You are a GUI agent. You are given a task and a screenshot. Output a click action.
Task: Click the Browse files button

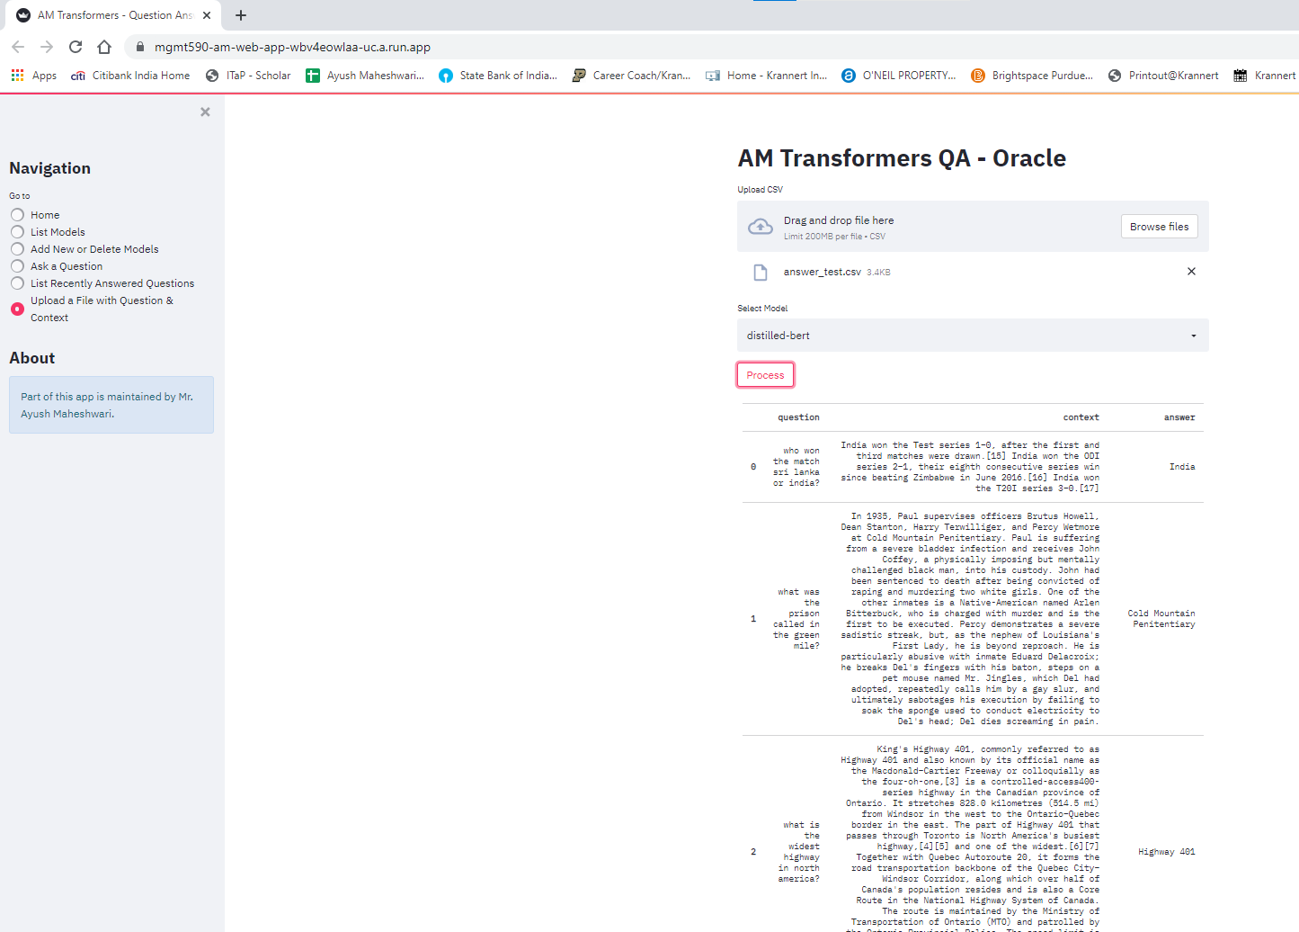(x=1159, y=226)
